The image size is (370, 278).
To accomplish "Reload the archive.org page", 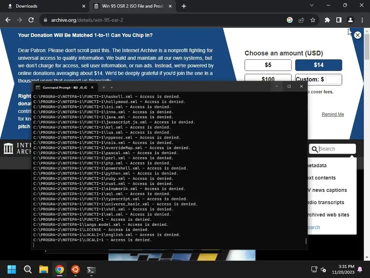I will pos(31,20).
